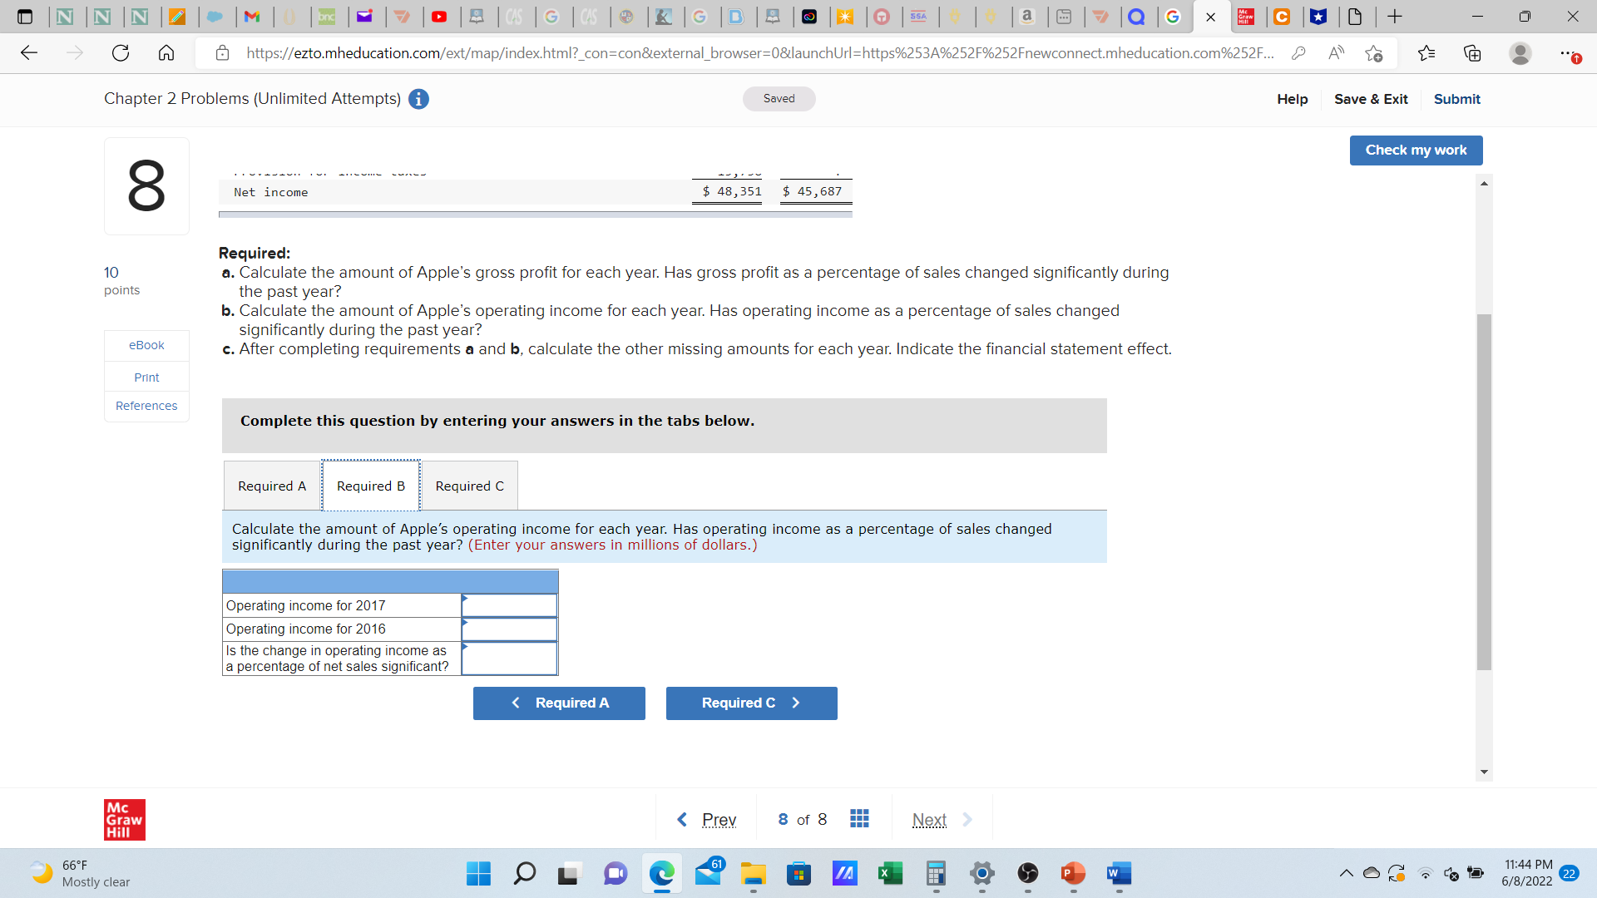Click the Next question chevron
The height and width of the screenshot is (898, 1597).
[967, 819]
